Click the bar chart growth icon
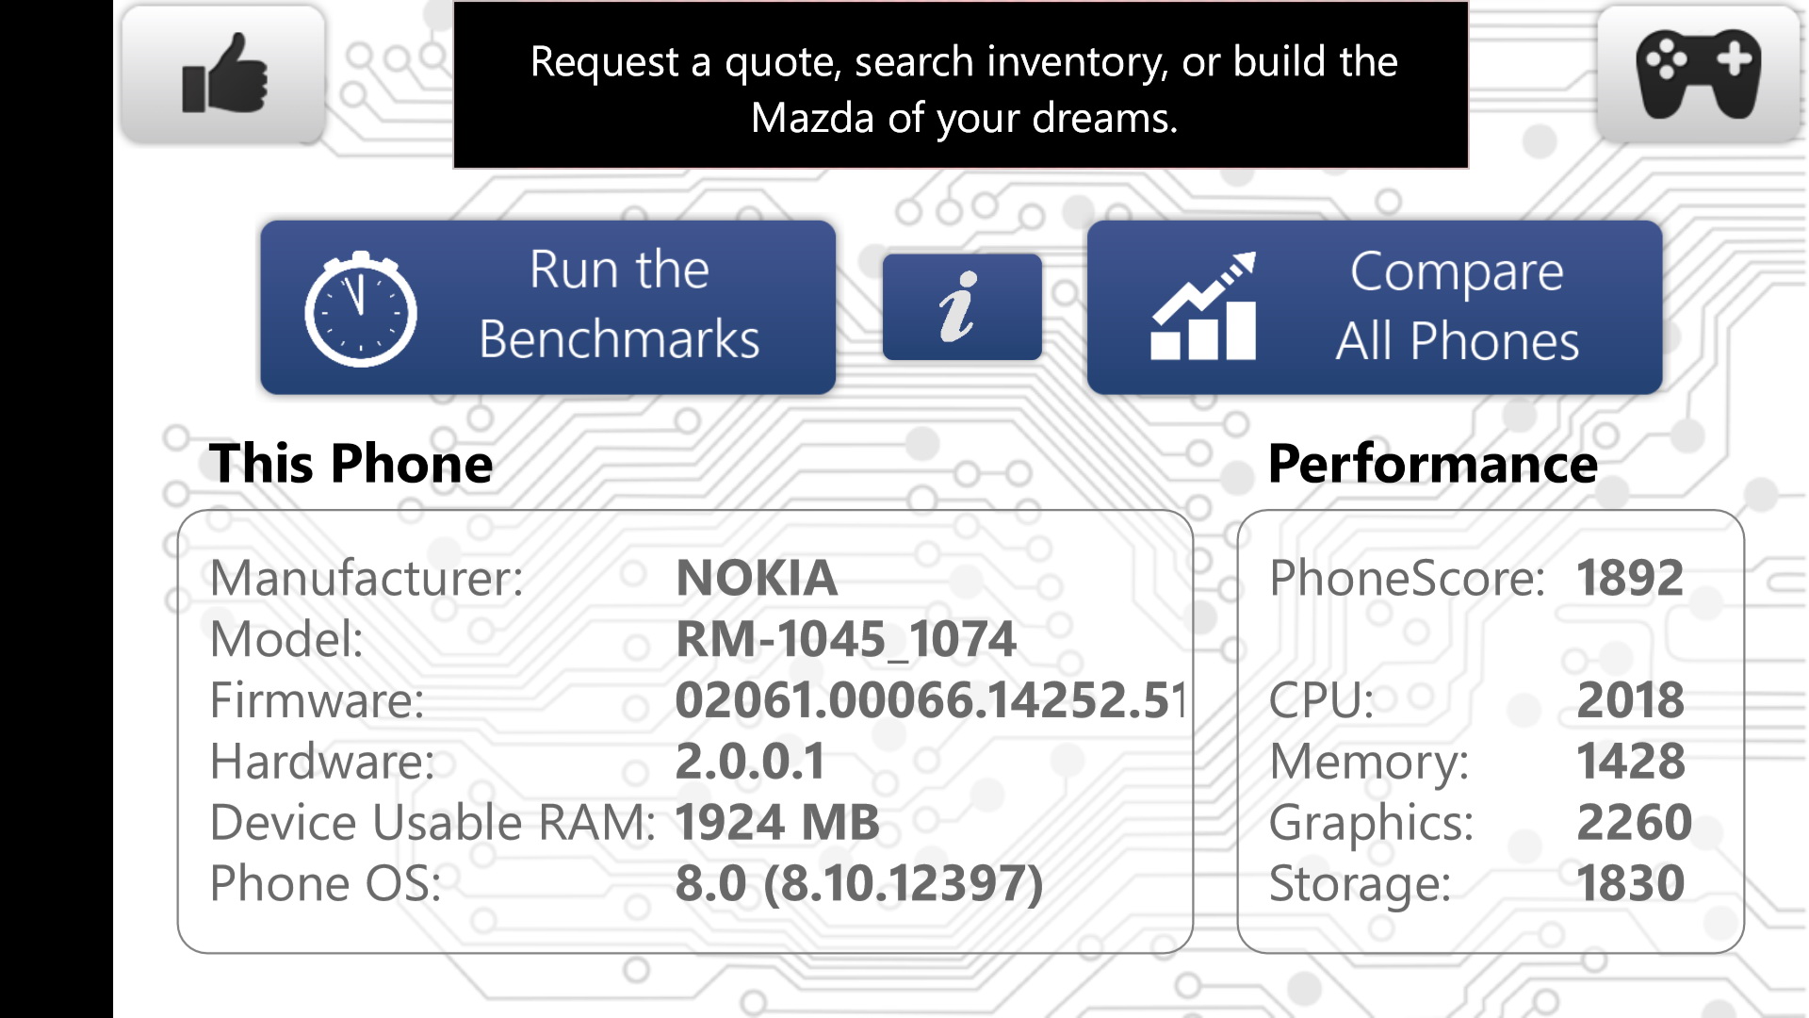 click(x=1203, y=307)
